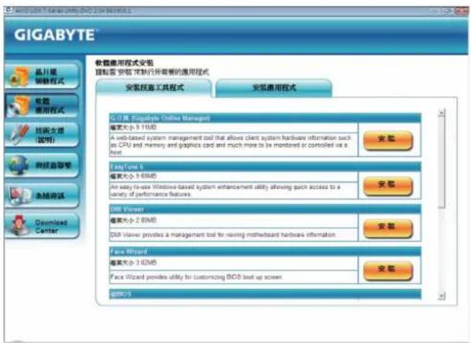
Task: Close the installer window
Action: point(461,11)
